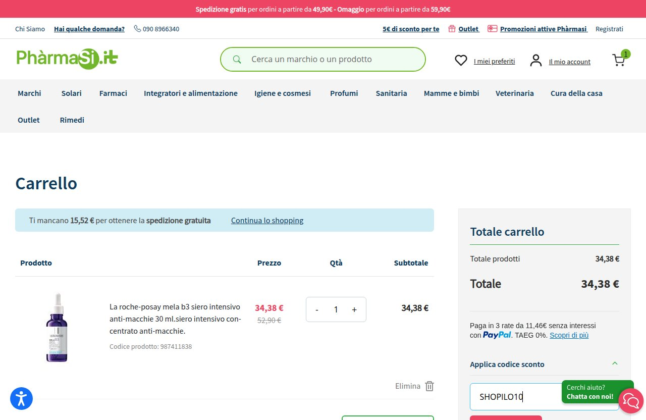Click the Outlet link in top bar
This screenshot has width=646, height=420.
point(469,29)
